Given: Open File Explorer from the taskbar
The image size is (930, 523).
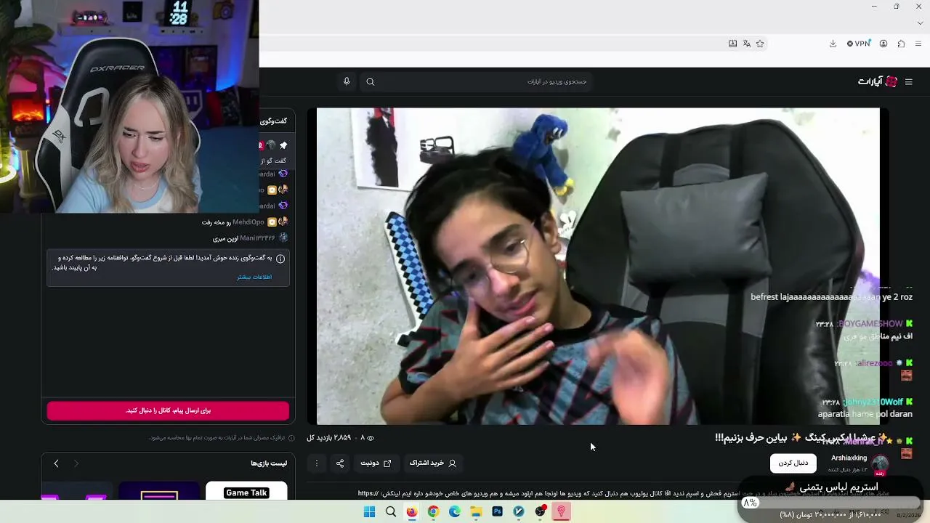Looking at the screenshot, I should [476, 511].
